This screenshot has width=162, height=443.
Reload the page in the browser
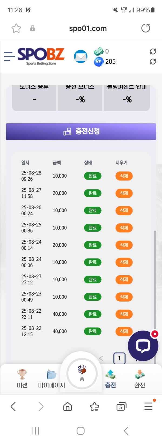[x=146, y=28]
